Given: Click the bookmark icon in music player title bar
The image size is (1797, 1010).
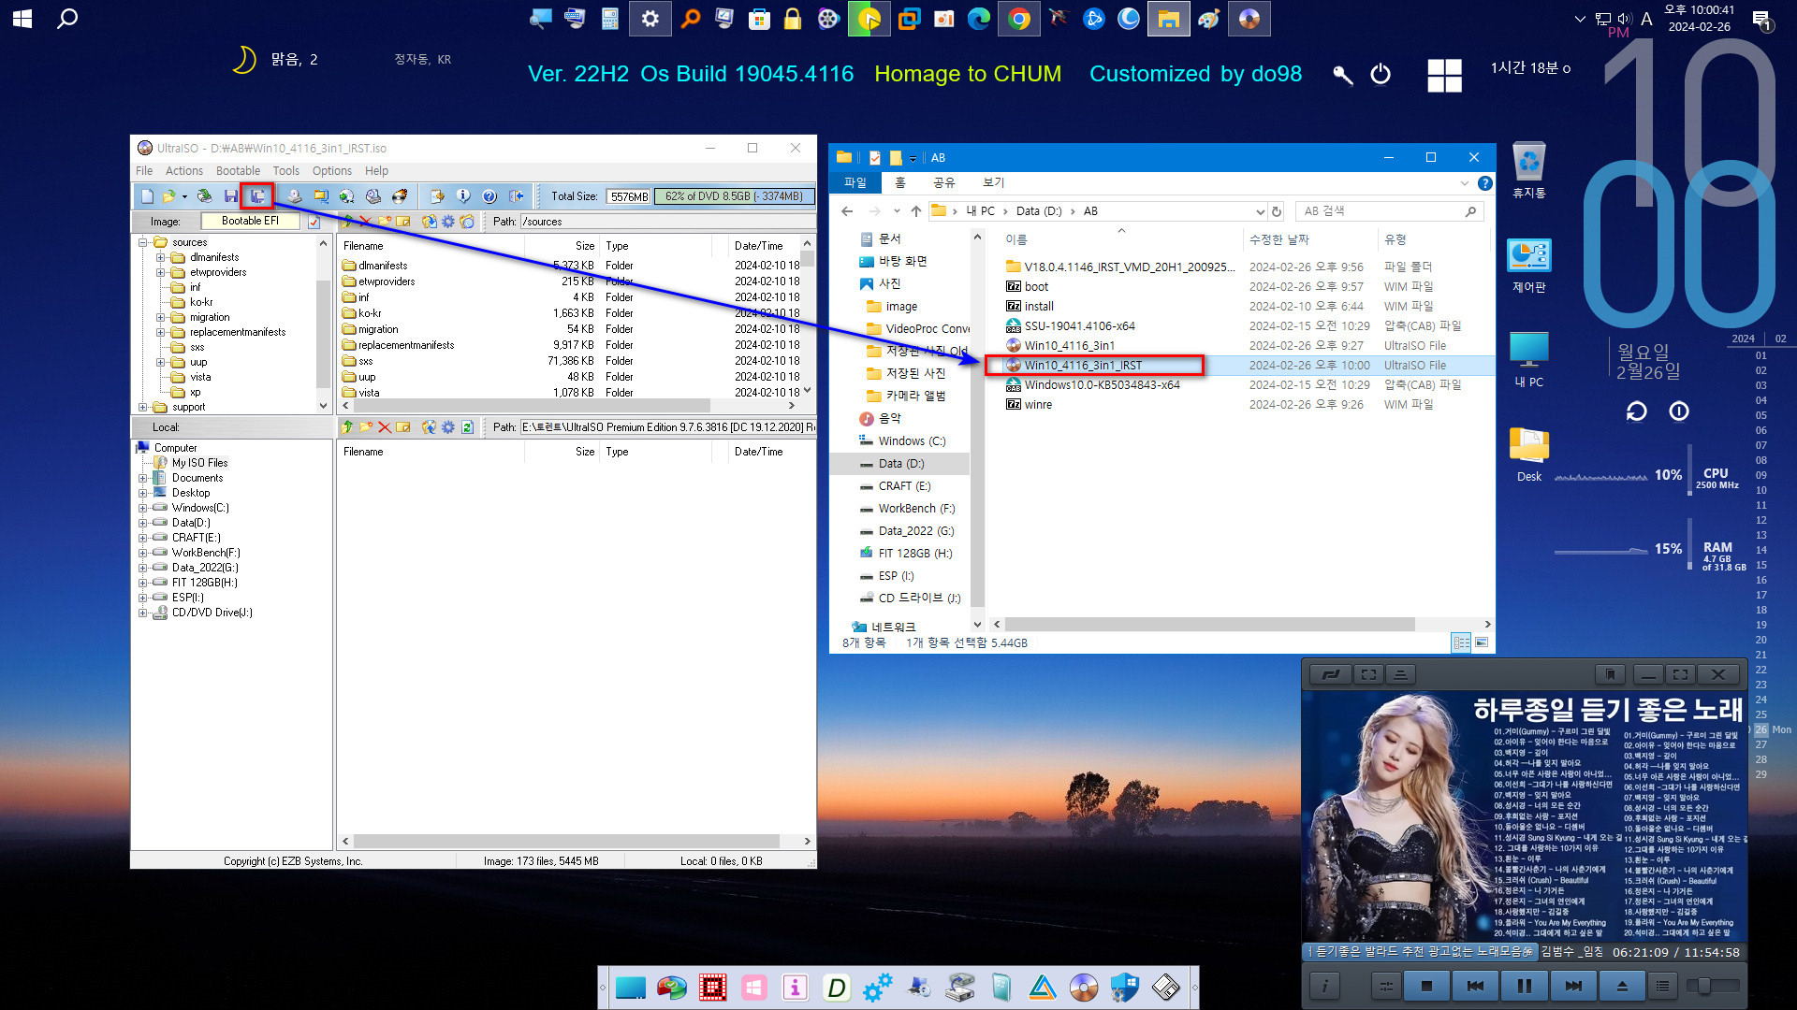Looking at the screenshot, I should tap(1610, 674).
